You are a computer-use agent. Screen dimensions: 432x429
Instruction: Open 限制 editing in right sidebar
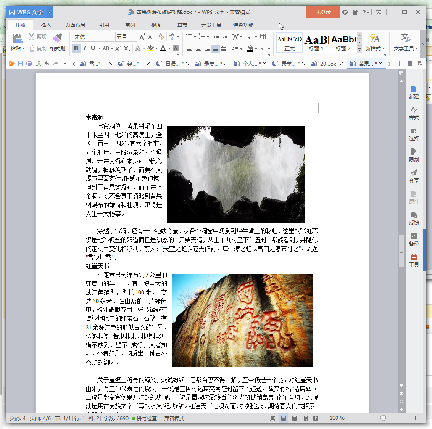tap(414, 156)
